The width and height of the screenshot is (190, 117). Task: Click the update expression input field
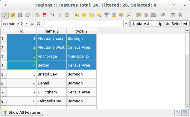pos(84,24)
